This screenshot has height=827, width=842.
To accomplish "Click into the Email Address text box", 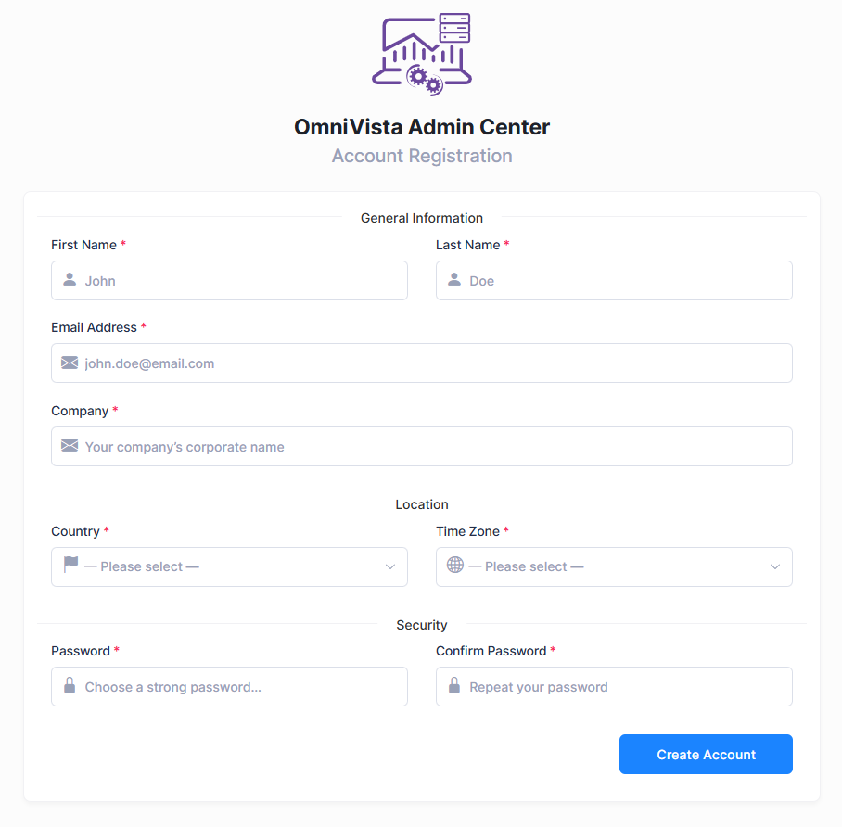I will click(x=422, y=363).
